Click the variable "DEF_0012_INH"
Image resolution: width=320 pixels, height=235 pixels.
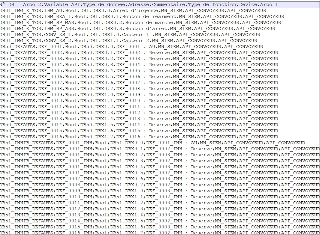click(x=74, y=209)
